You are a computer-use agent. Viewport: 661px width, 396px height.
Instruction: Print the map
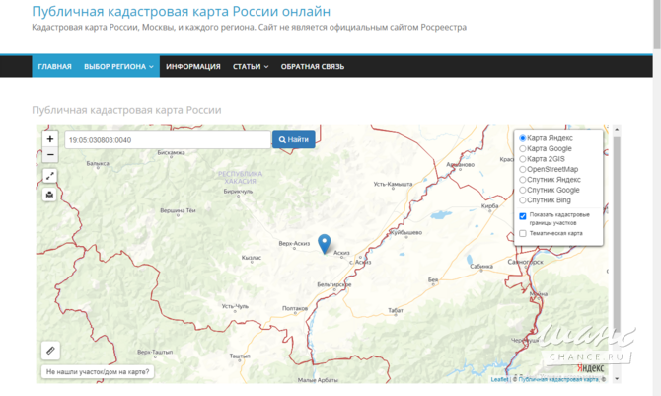click(49, 195)
